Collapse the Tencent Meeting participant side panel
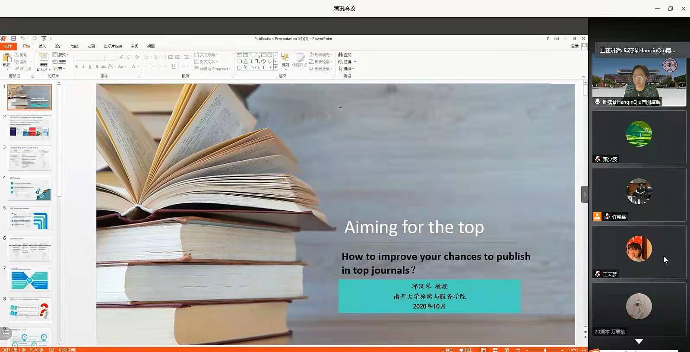Screen dimensions: 690x352 585,194
